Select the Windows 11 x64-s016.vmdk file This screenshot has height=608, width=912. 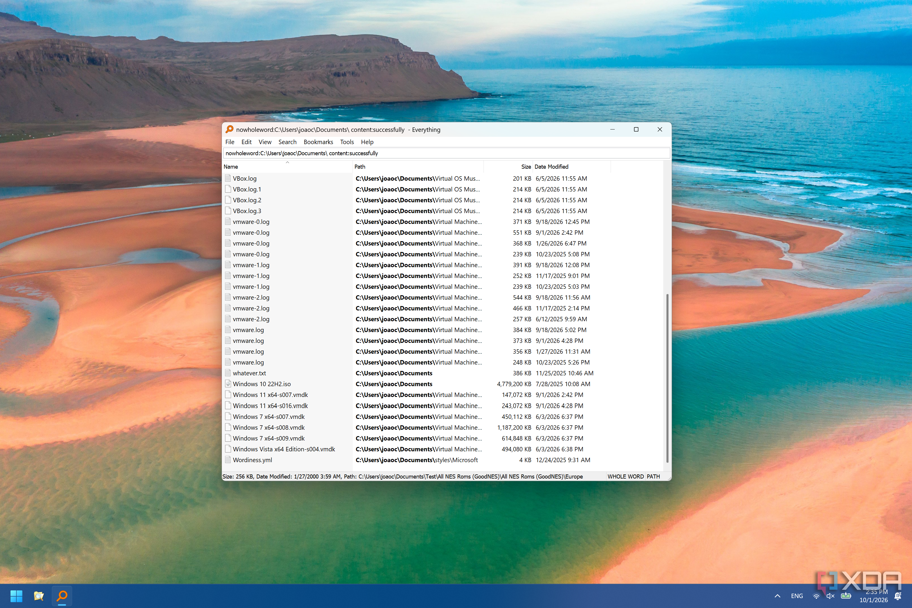(x=270, y=406)
